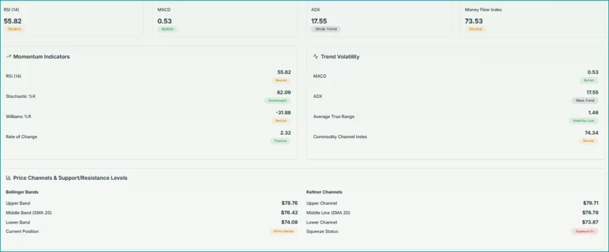Select the Positive badge under Rate of Change

280,141
